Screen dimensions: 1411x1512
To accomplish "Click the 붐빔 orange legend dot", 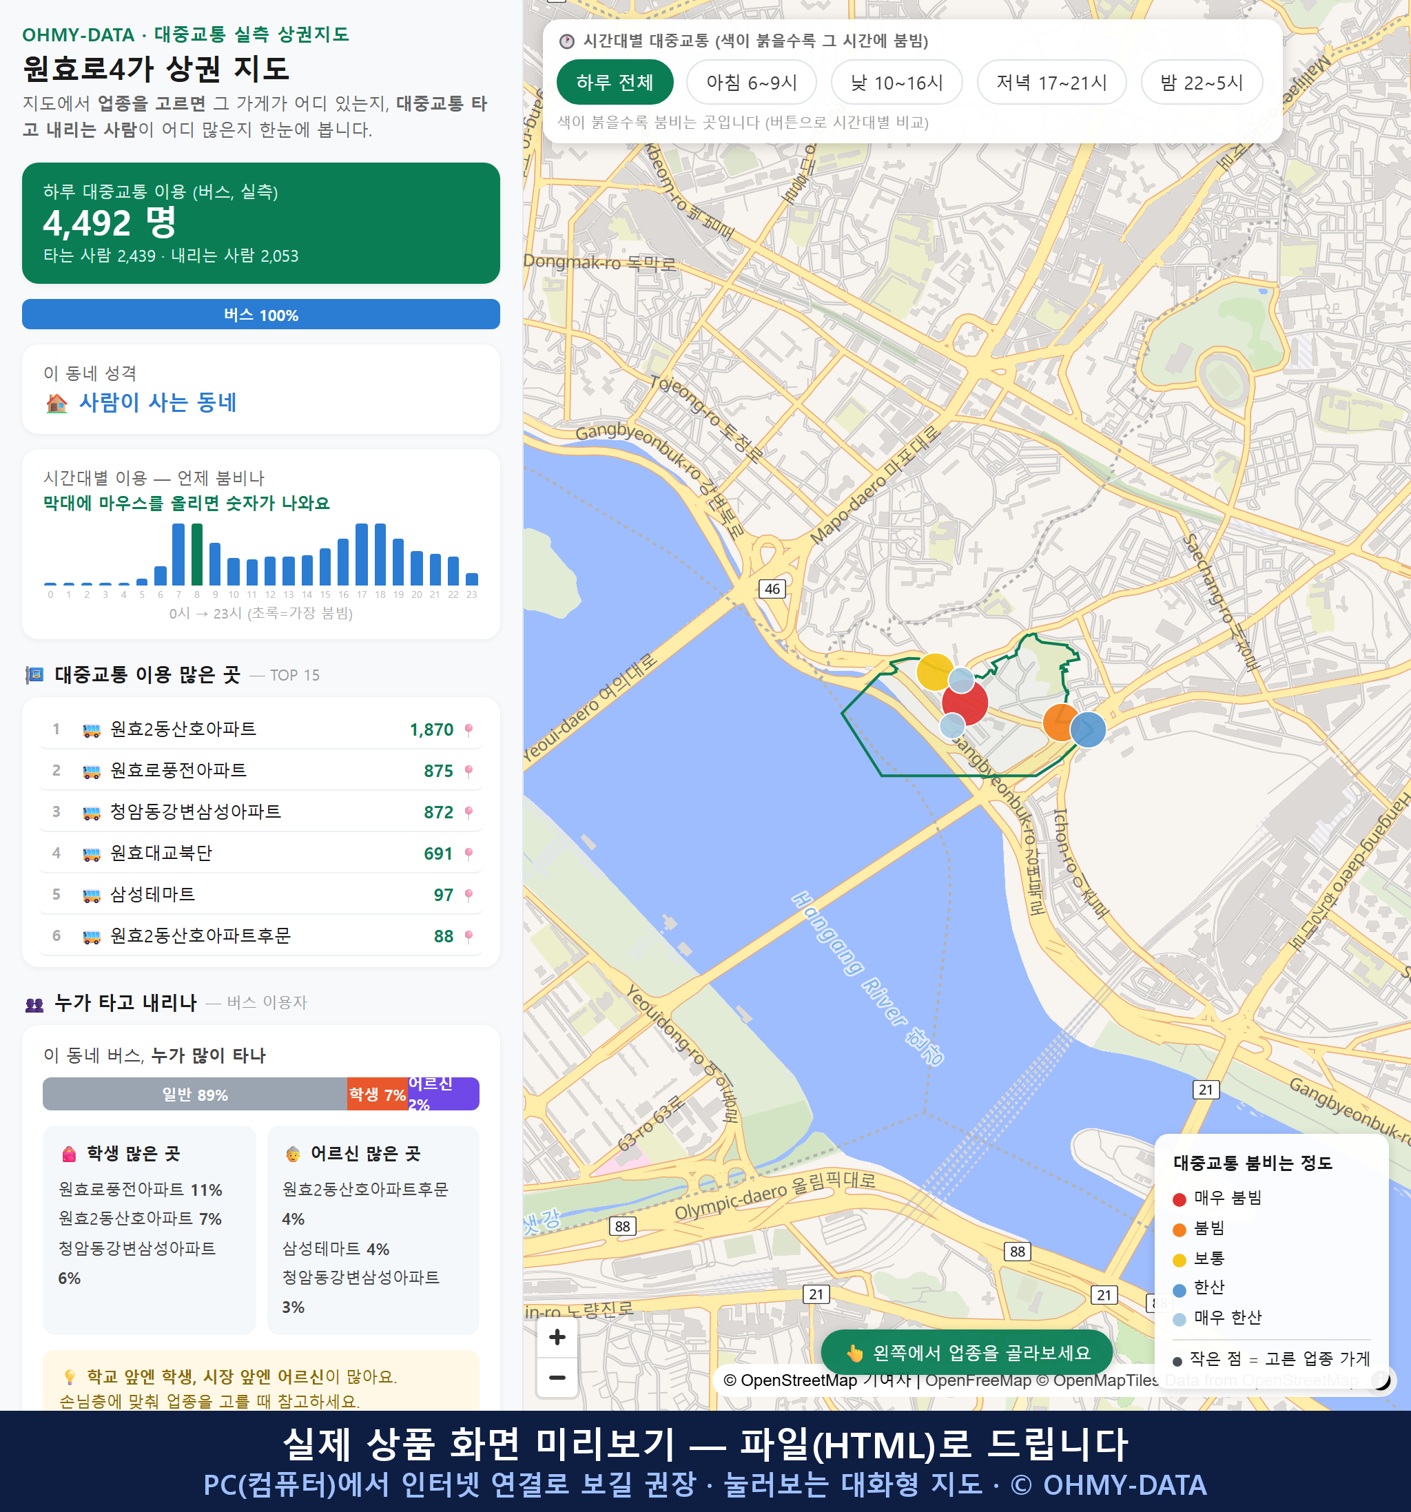I will tap(1179, 1230).
